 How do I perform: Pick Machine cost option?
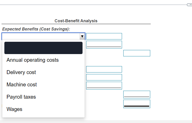pyautogui.click(x=22, y=85)
